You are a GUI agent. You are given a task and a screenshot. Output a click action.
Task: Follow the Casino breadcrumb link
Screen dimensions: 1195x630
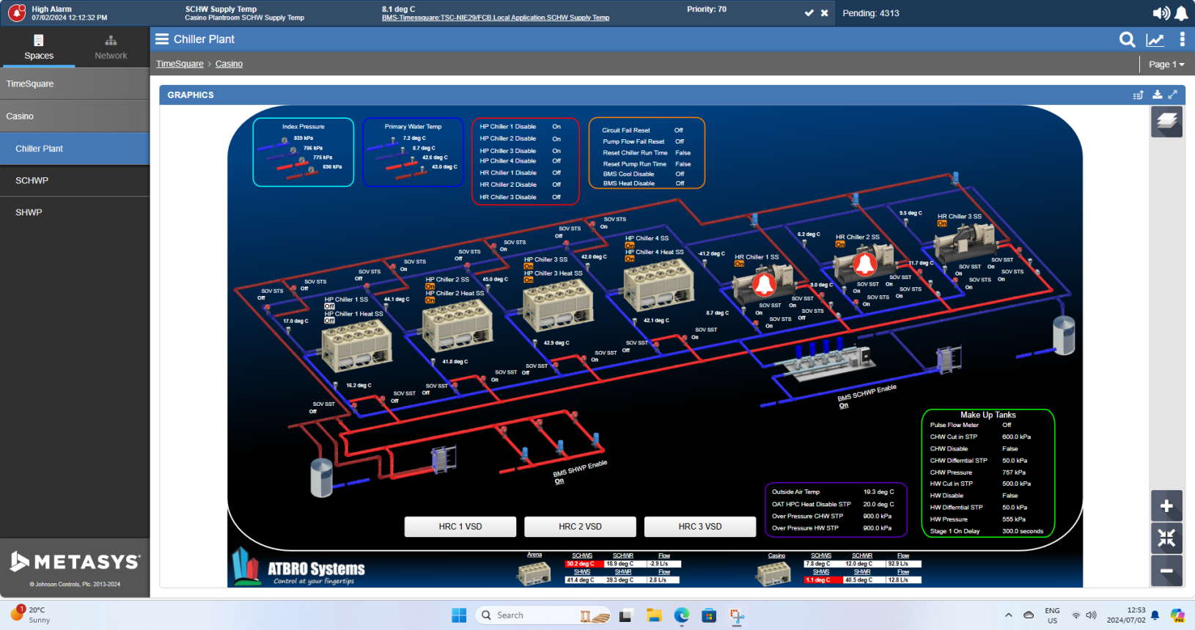pyautogui.click(x=229, y=64)
